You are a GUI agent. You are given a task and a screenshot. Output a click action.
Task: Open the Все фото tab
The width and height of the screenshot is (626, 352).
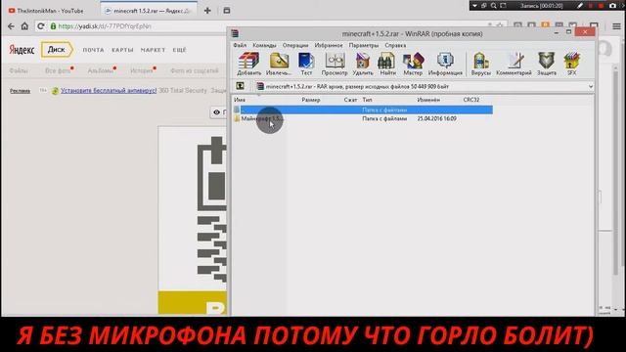(58, 70)
